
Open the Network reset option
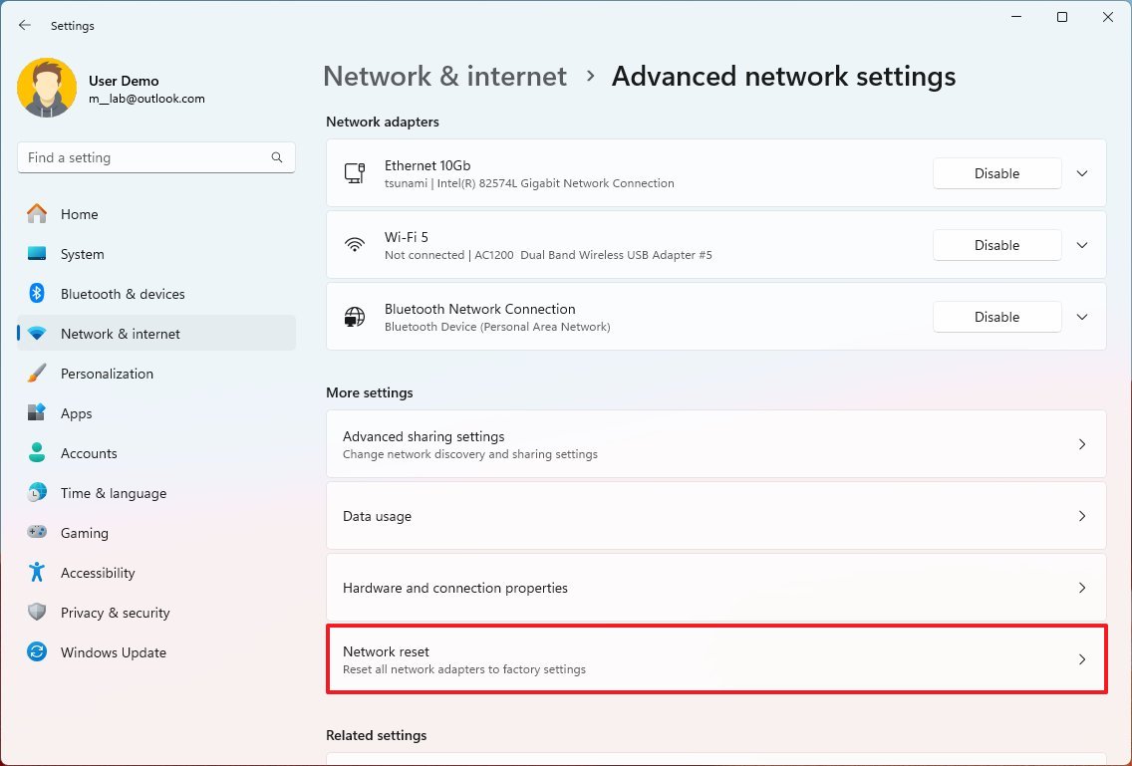pos(715,659)
